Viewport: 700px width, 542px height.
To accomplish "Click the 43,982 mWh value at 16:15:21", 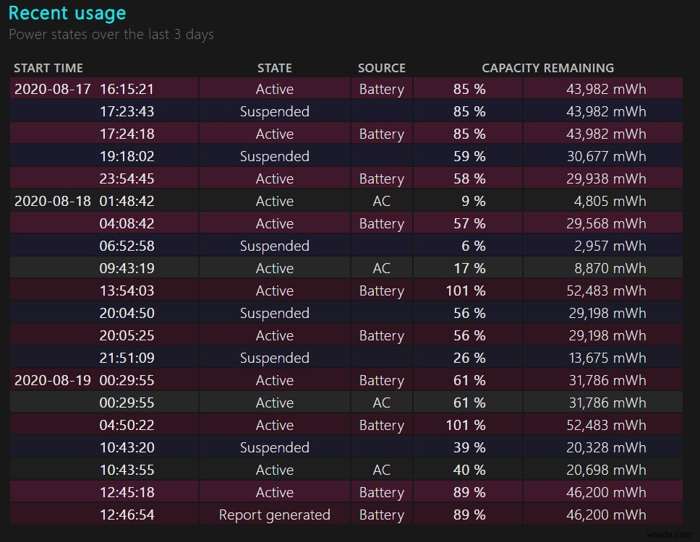I will pyautogui.click(x=606, y=89).
